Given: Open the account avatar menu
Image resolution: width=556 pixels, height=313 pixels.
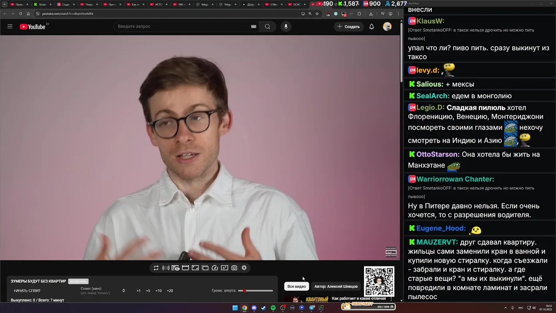Looking at the screenshot, I should 387,27.
